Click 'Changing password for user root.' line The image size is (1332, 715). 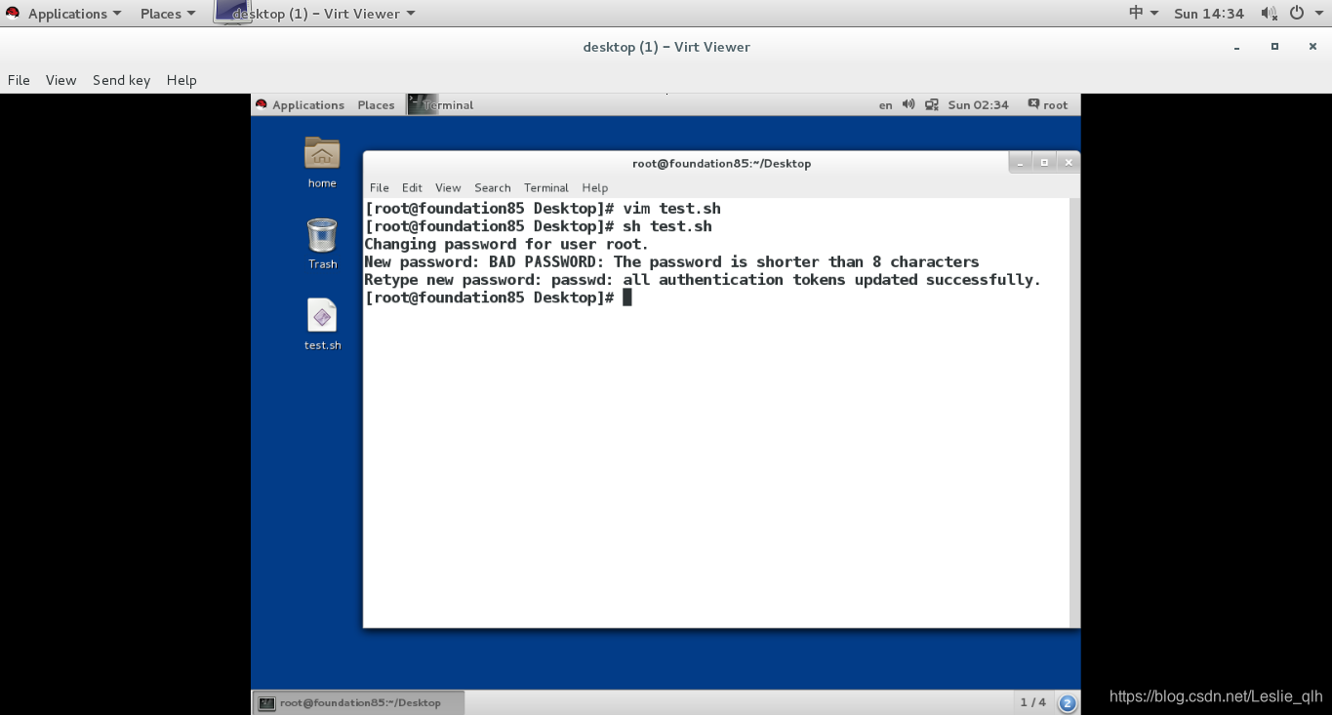pyautogui.click(x=506, y=244)
